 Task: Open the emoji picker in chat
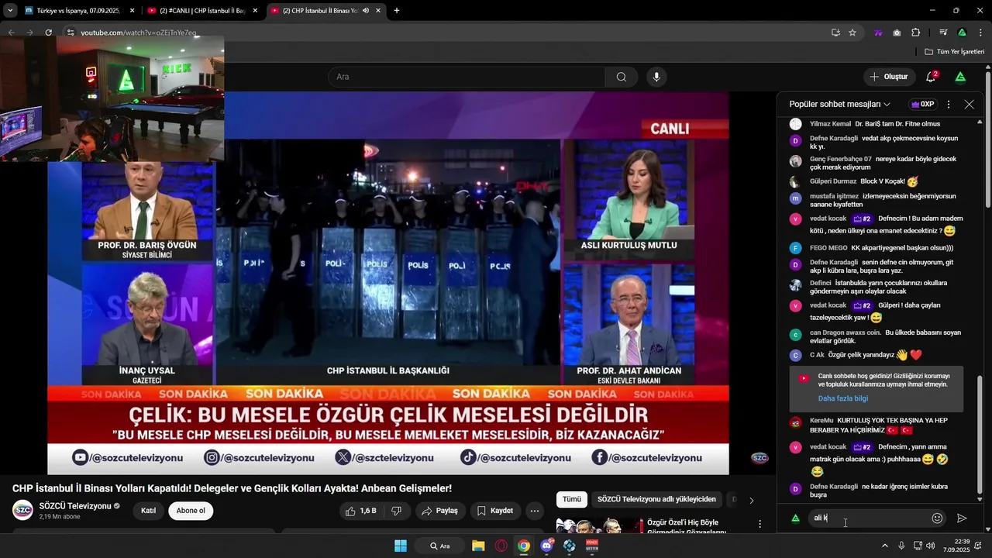(x=937, y=518)
